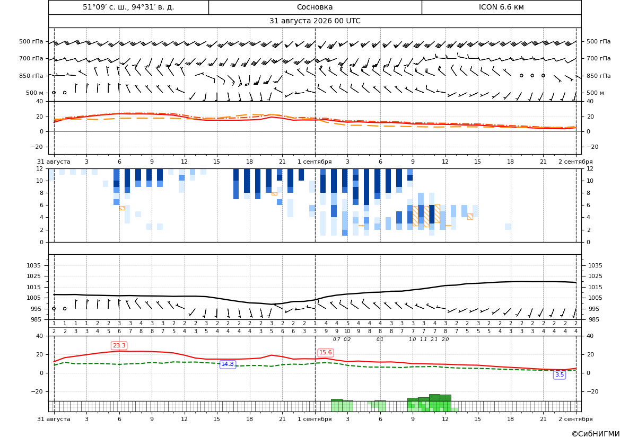
Task: Click the 700 гПа right axis label
Action: tap(598, 58)
